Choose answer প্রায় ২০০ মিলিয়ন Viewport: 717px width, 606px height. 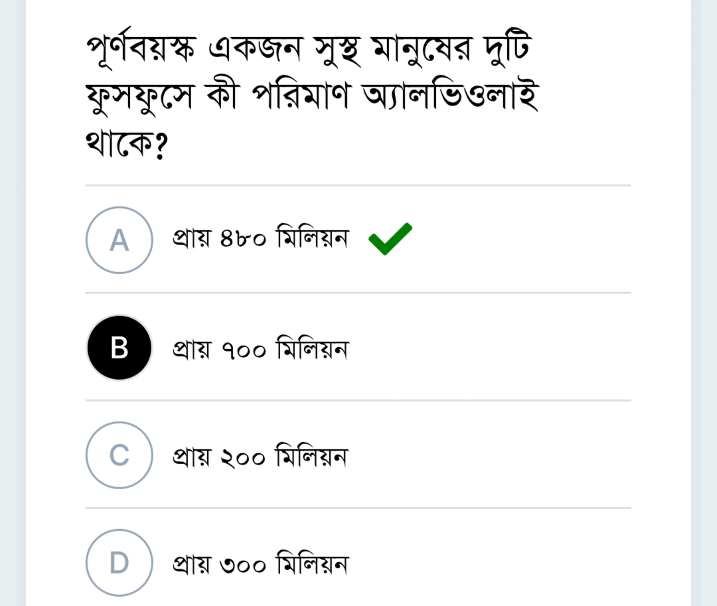tap(261, 455)
